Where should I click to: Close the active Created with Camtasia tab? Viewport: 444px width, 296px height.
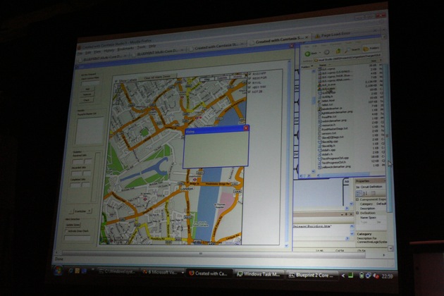[307, 37]
